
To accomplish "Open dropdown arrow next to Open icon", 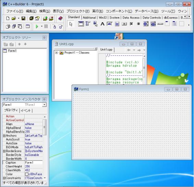I will (19, 18).
